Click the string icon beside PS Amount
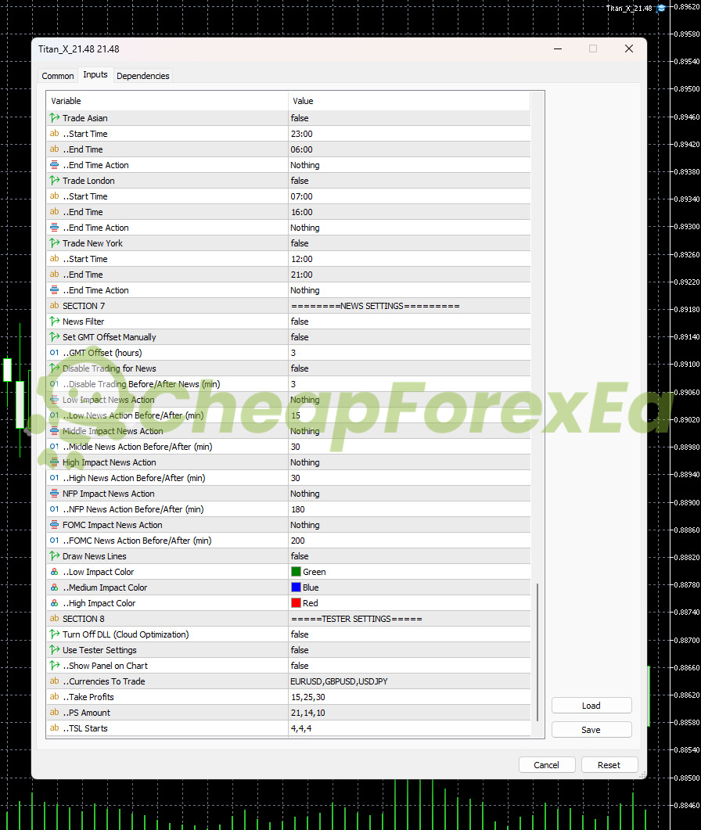The width and height of the screenshot is (701, 830). point(55,712)
